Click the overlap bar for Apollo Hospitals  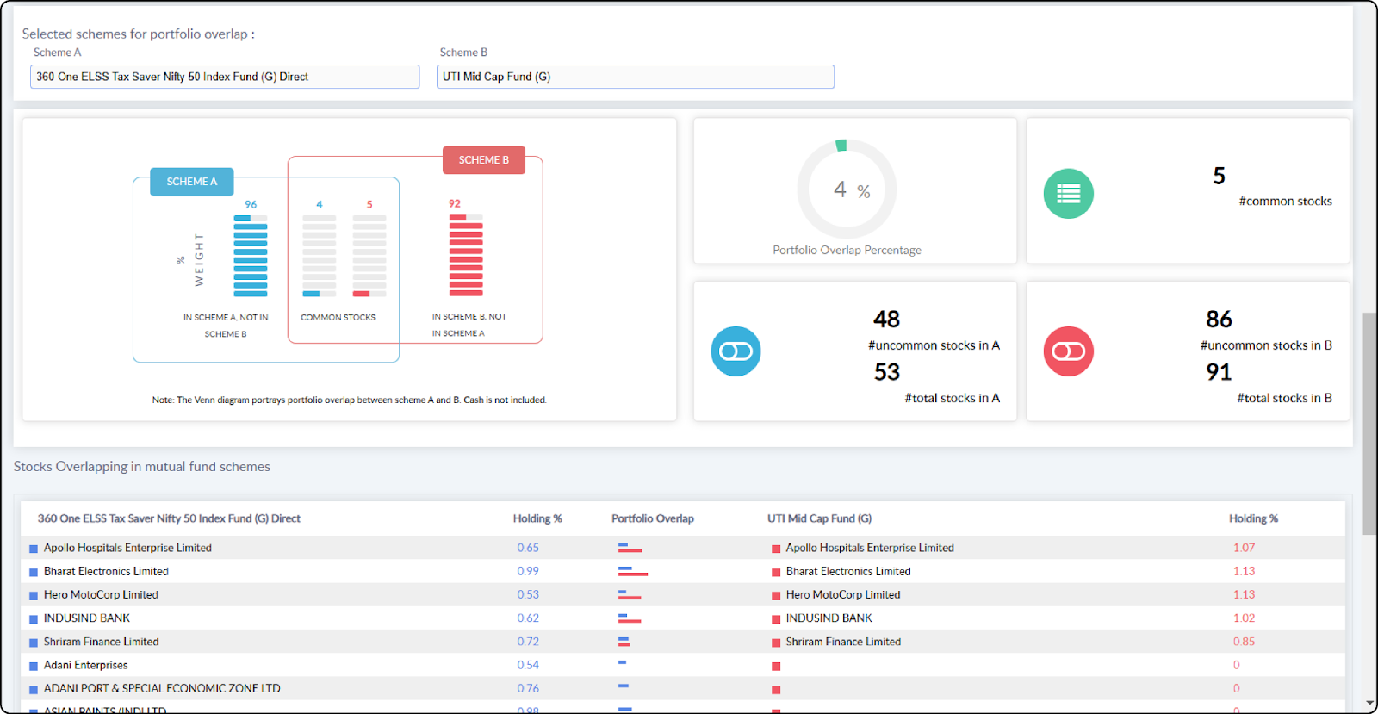(630, 548)
